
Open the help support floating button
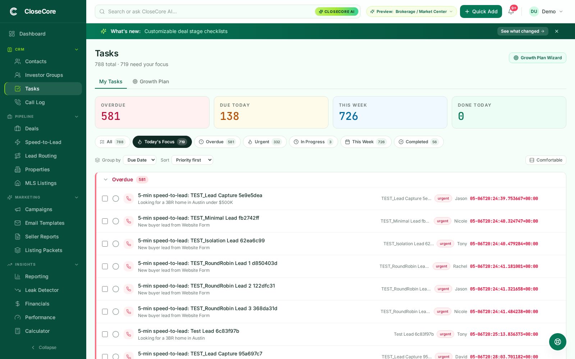[557, 342]
